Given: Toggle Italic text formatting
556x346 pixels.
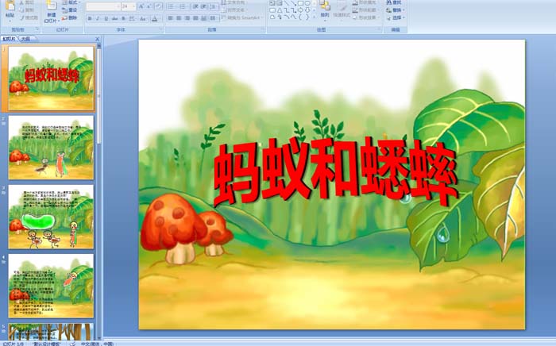Looking at the screenshot, I should pos(96,17).
